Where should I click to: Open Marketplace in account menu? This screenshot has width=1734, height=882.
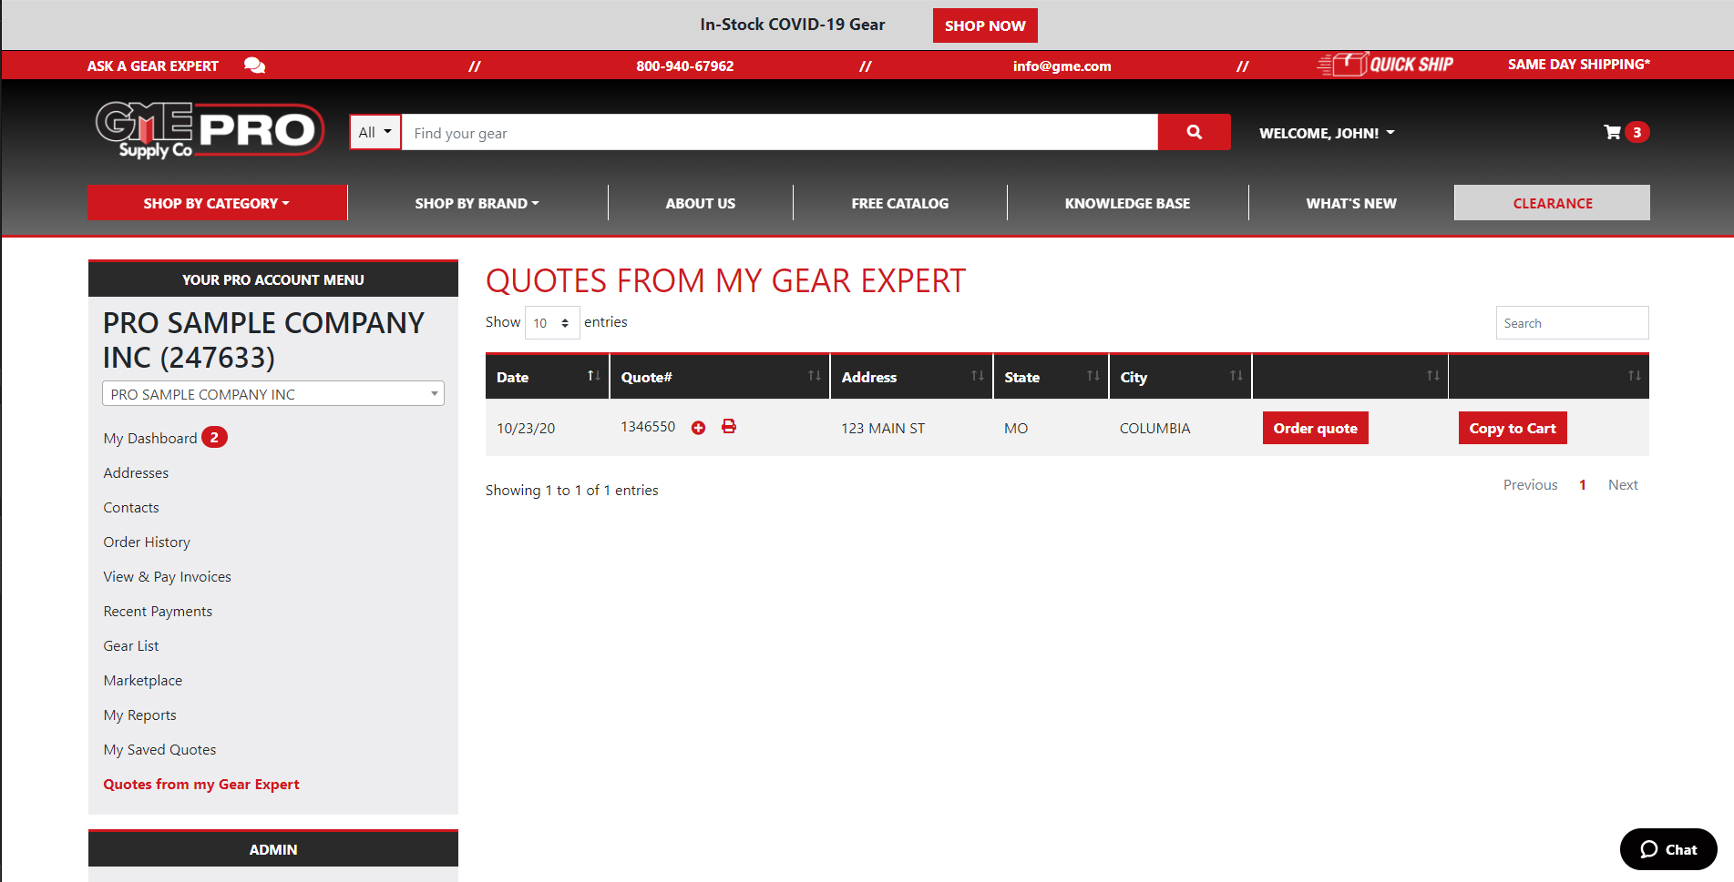pos(143,681)
